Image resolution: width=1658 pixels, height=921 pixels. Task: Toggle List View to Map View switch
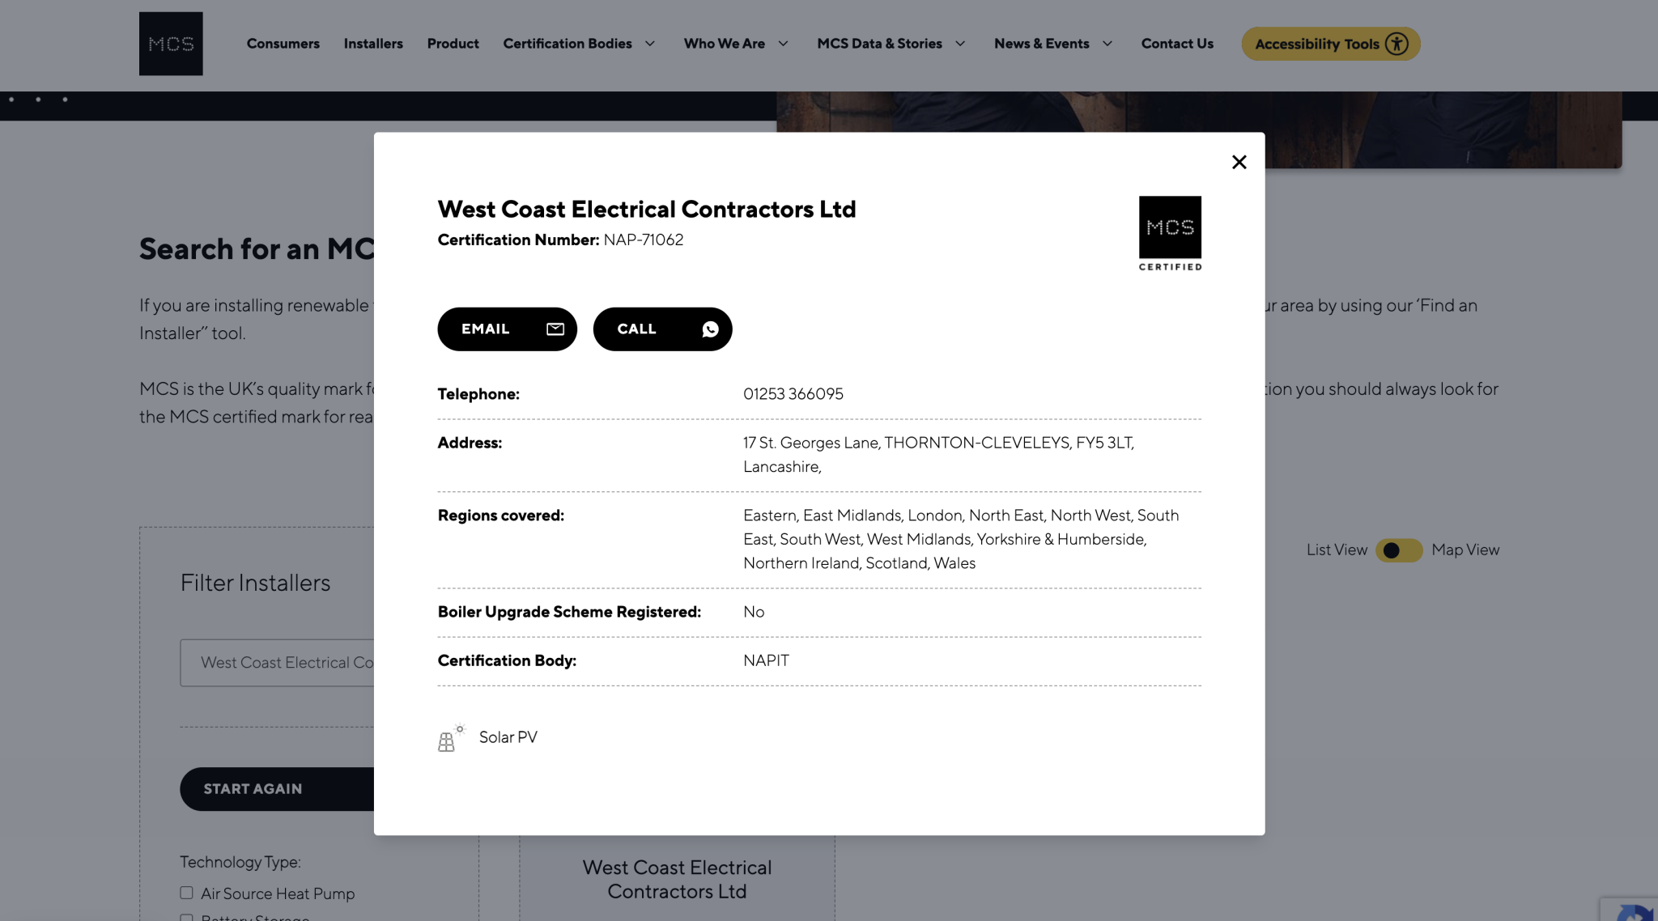click(x=1398, y=550)
